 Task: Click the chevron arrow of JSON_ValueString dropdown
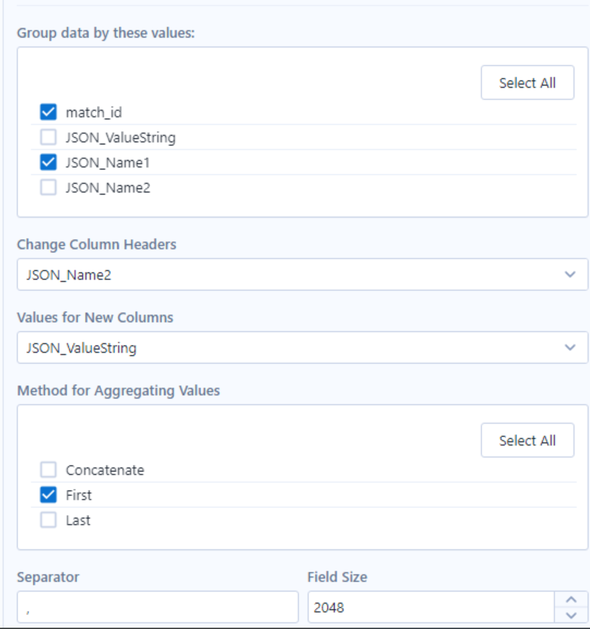pos(570,348)
